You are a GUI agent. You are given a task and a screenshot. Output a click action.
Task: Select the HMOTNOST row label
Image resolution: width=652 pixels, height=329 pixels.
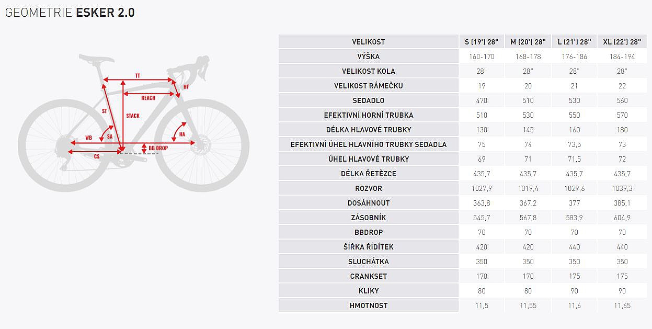[369, 305]
